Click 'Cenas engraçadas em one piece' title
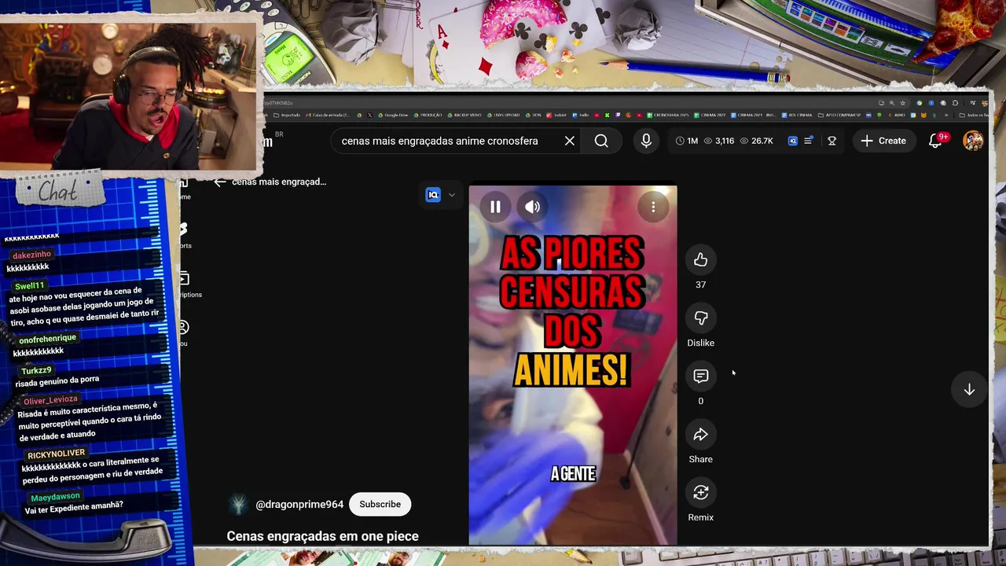The height and width of the screenshot is (566, 1006). [x=322, y=536]
